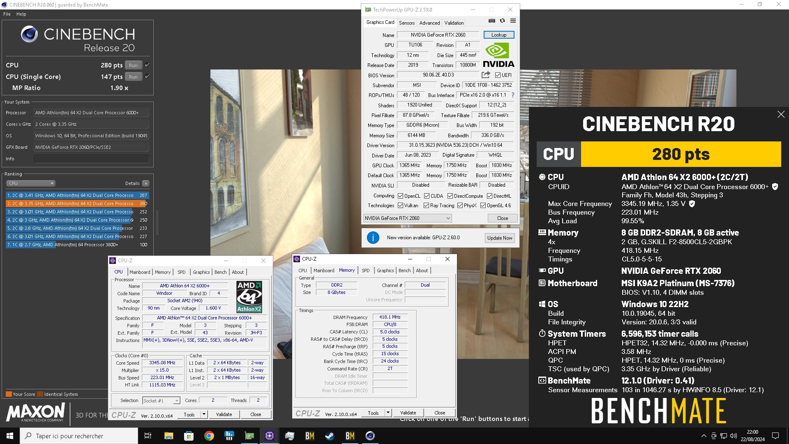Toggle the Ray Tracing checkbox

[426, 206]
